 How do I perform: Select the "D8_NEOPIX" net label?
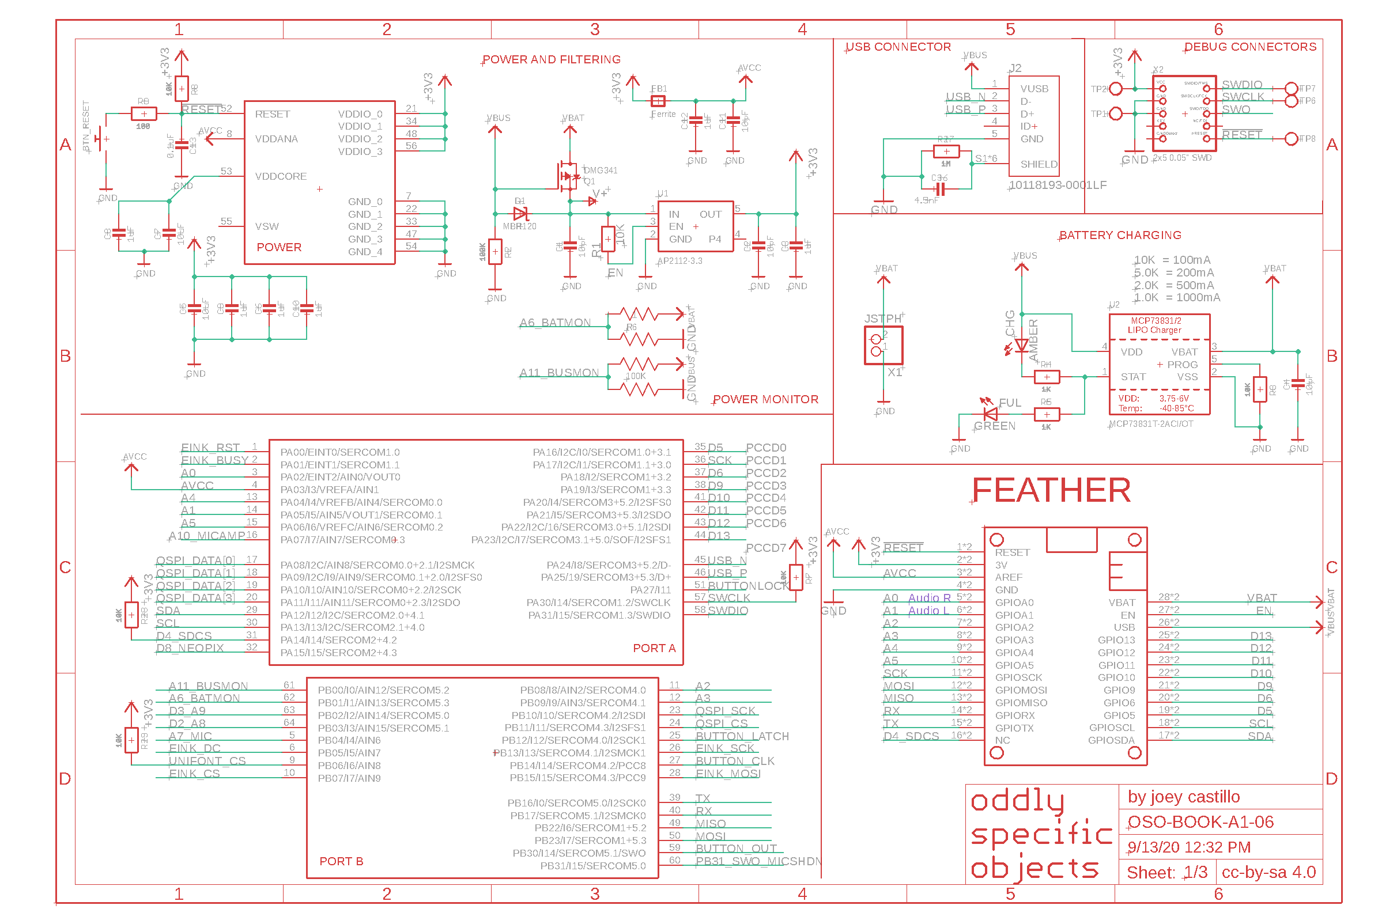190,647
